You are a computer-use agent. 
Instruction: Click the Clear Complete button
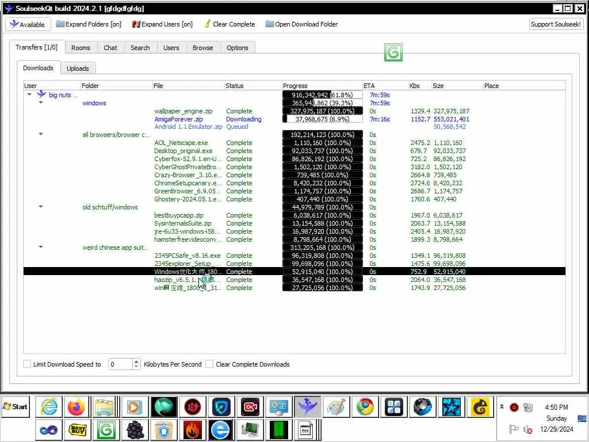(229, 24)
